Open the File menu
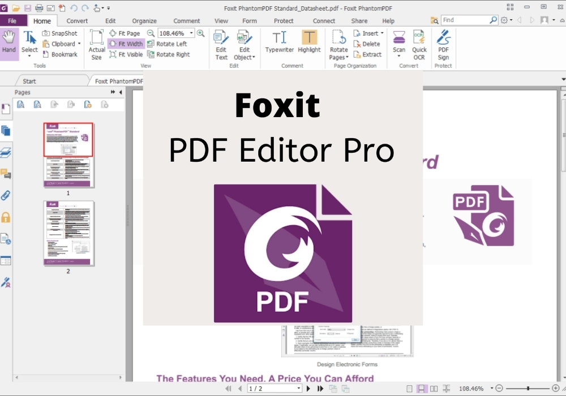 tap(12, 21)
